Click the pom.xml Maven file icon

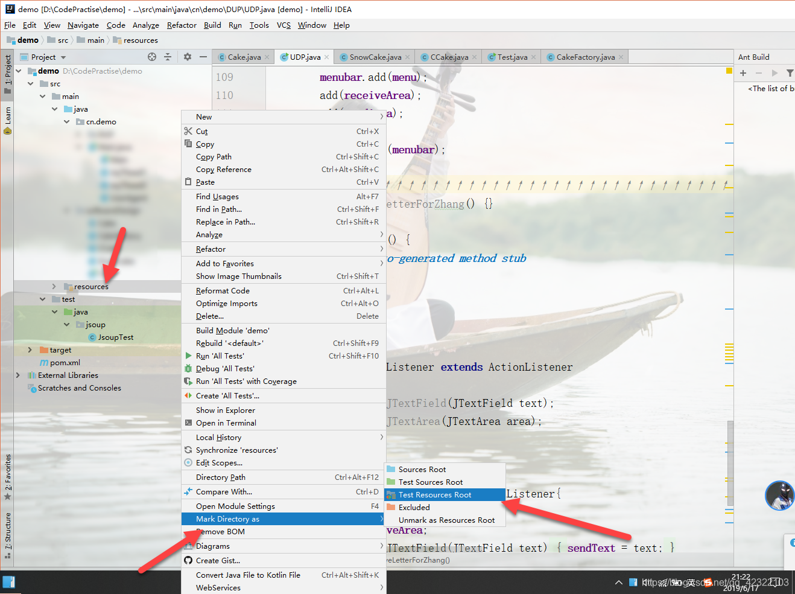(44, 362)
